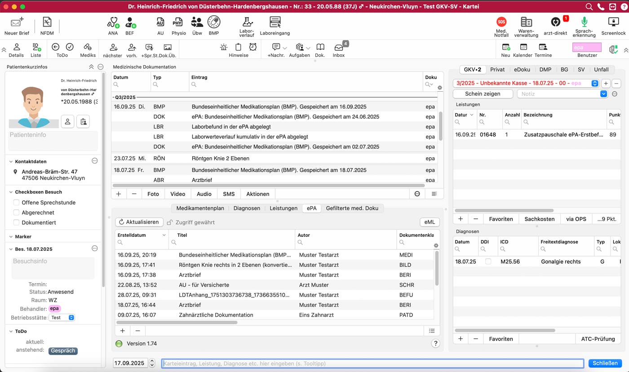This screenshot has width=629, height=372.
Task: Check the Abgerechnet checkbox
Action: click(17, 213)
